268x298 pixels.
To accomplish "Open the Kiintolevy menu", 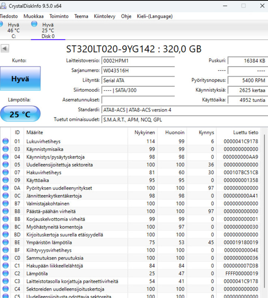I will pyautogui.click(x=104, y=16).
